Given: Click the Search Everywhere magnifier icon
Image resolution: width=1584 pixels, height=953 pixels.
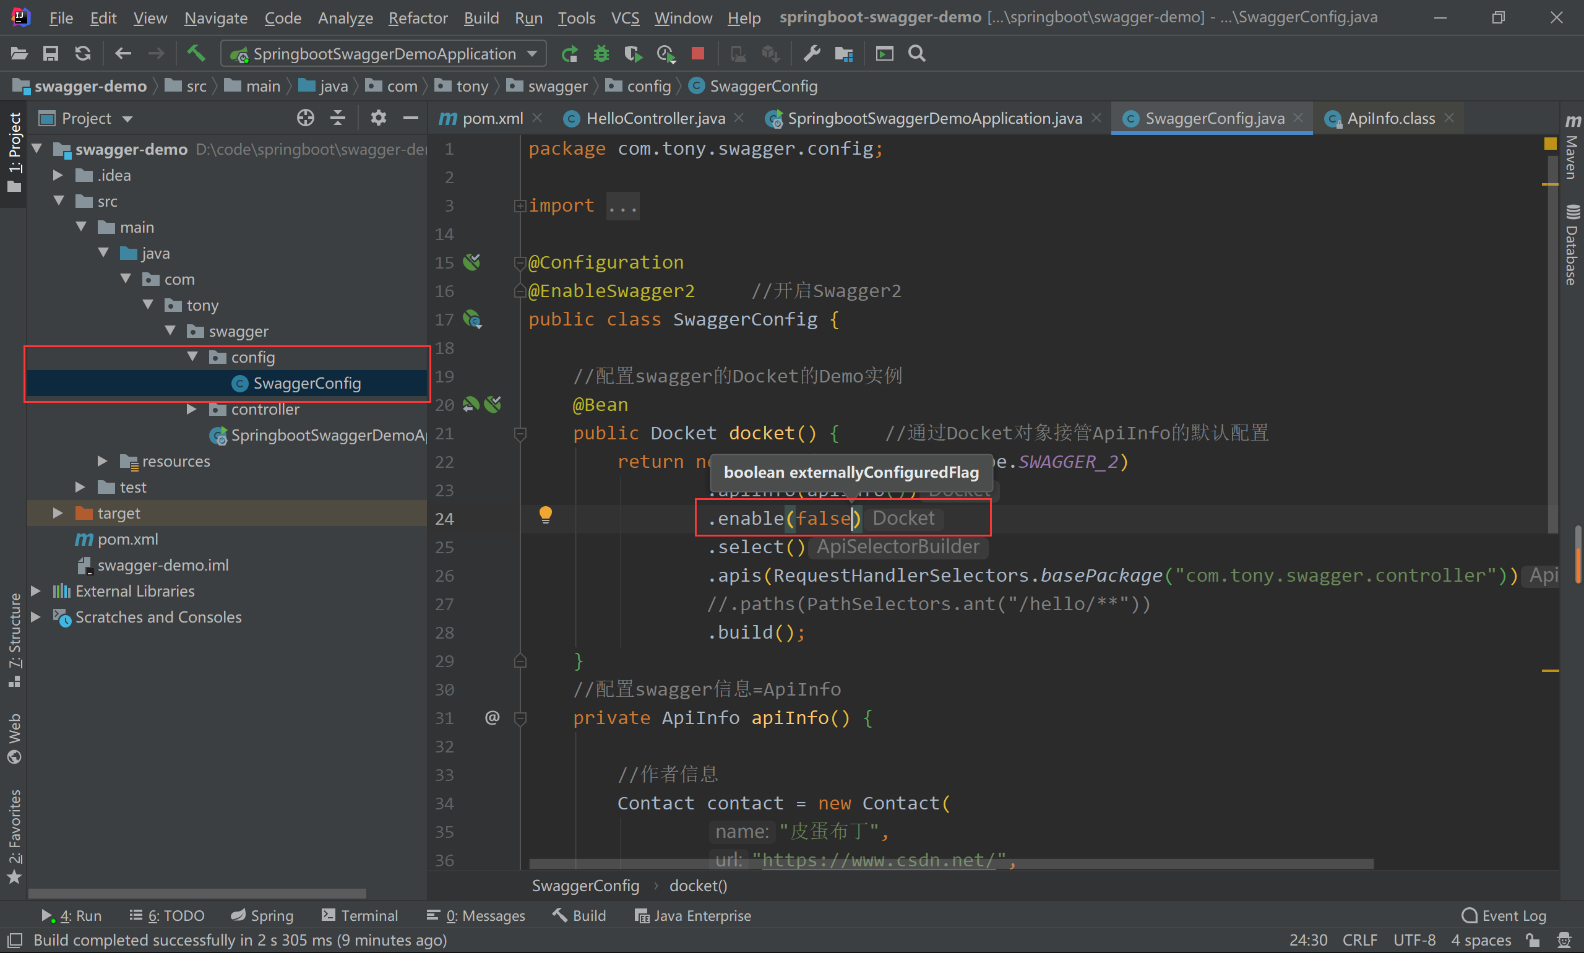Looking at the screenshot, I should point(917,53).
